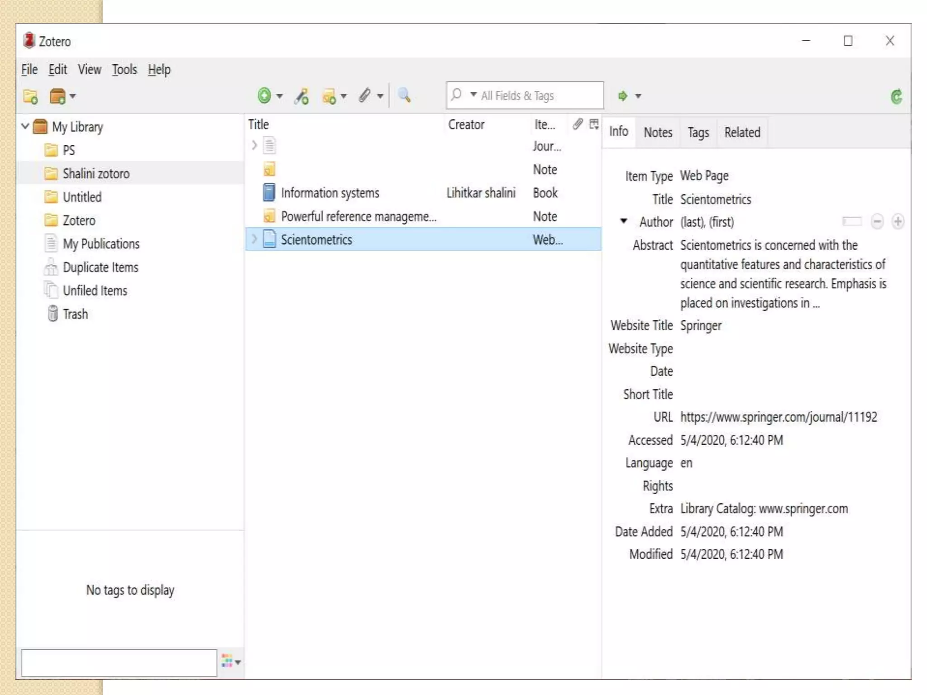Expand the Scientometrics item row

(x=254, y=239)
